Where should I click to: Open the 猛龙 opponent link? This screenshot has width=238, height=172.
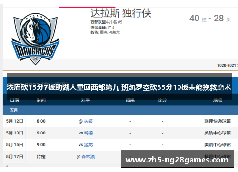tap(89, 145)
